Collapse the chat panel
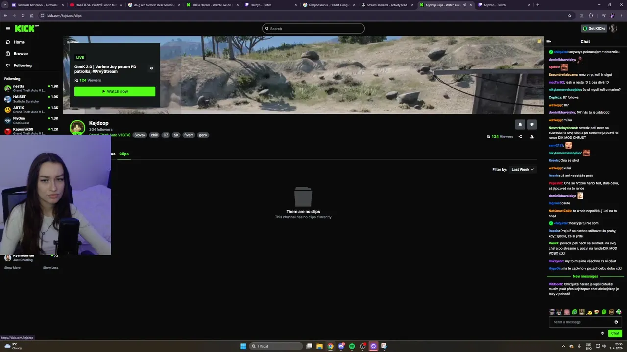 coord(549,42)
